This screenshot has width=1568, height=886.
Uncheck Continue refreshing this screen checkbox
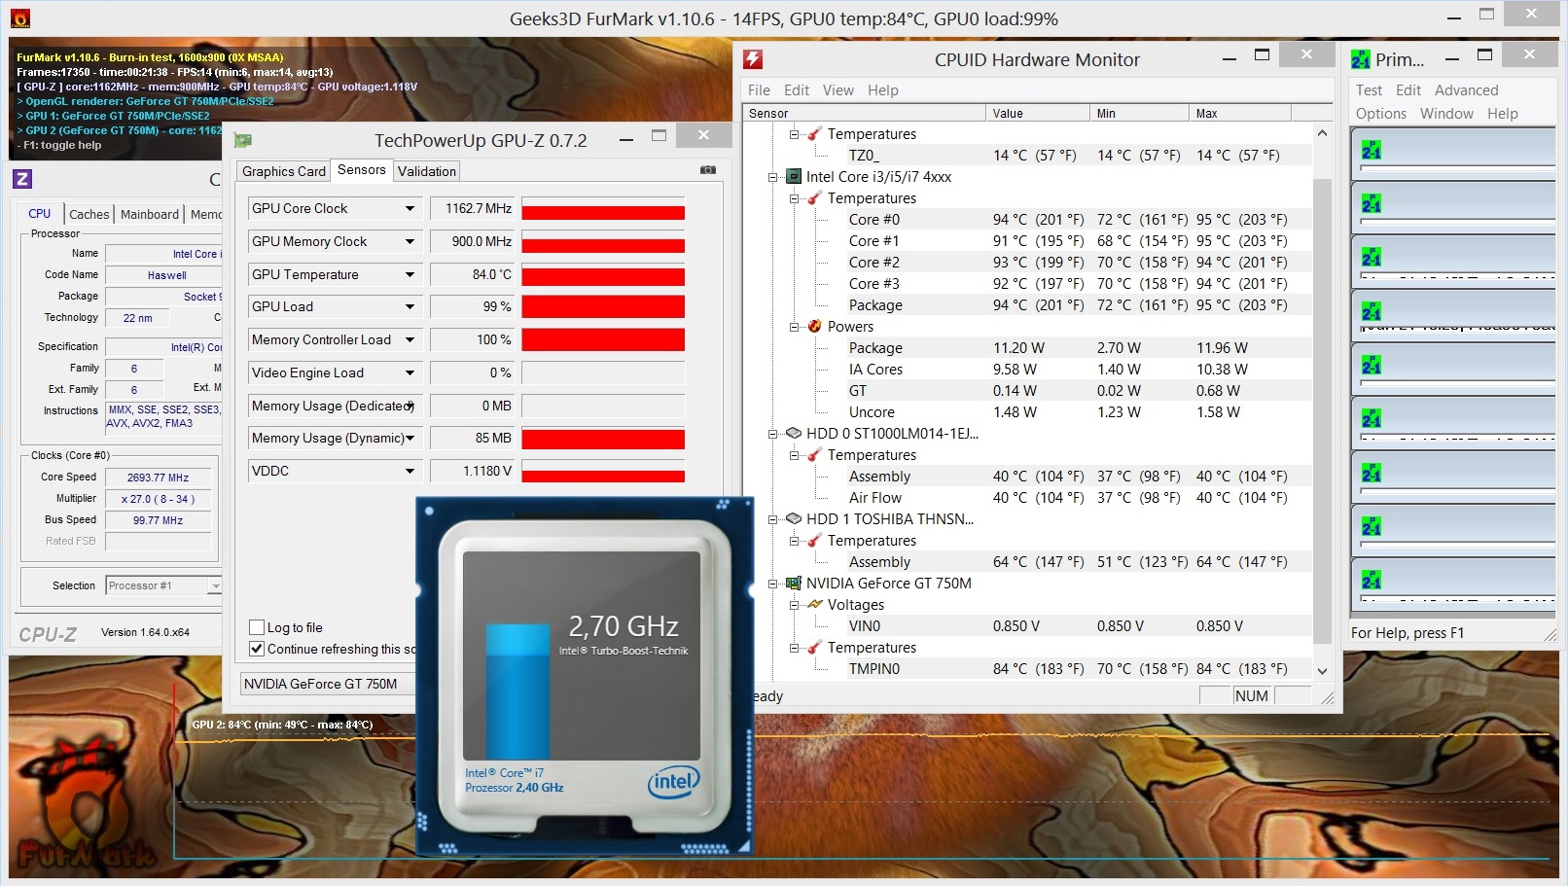click(x=257, y=649)
